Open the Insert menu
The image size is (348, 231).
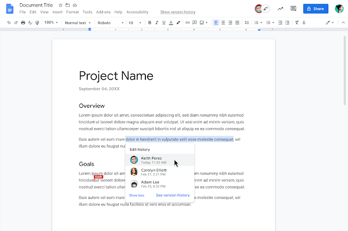pyautogui.click(x=57, y=12)
